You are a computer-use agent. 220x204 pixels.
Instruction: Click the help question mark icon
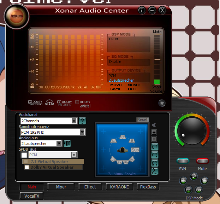tap(82, 121)
